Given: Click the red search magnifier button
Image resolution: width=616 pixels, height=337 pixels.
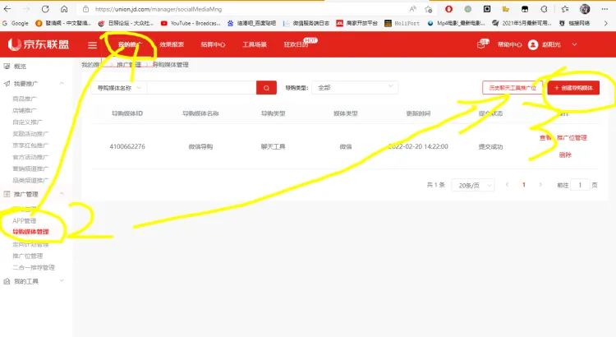Looking at the screenshot, I should coord(266,87).
